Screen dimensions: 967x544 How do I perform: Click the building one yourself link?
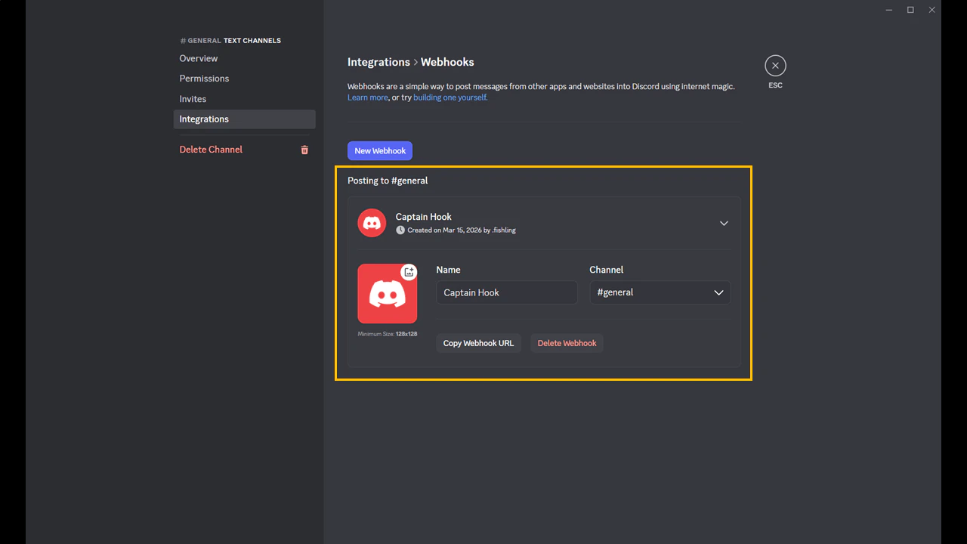click(x=450, y=97)
